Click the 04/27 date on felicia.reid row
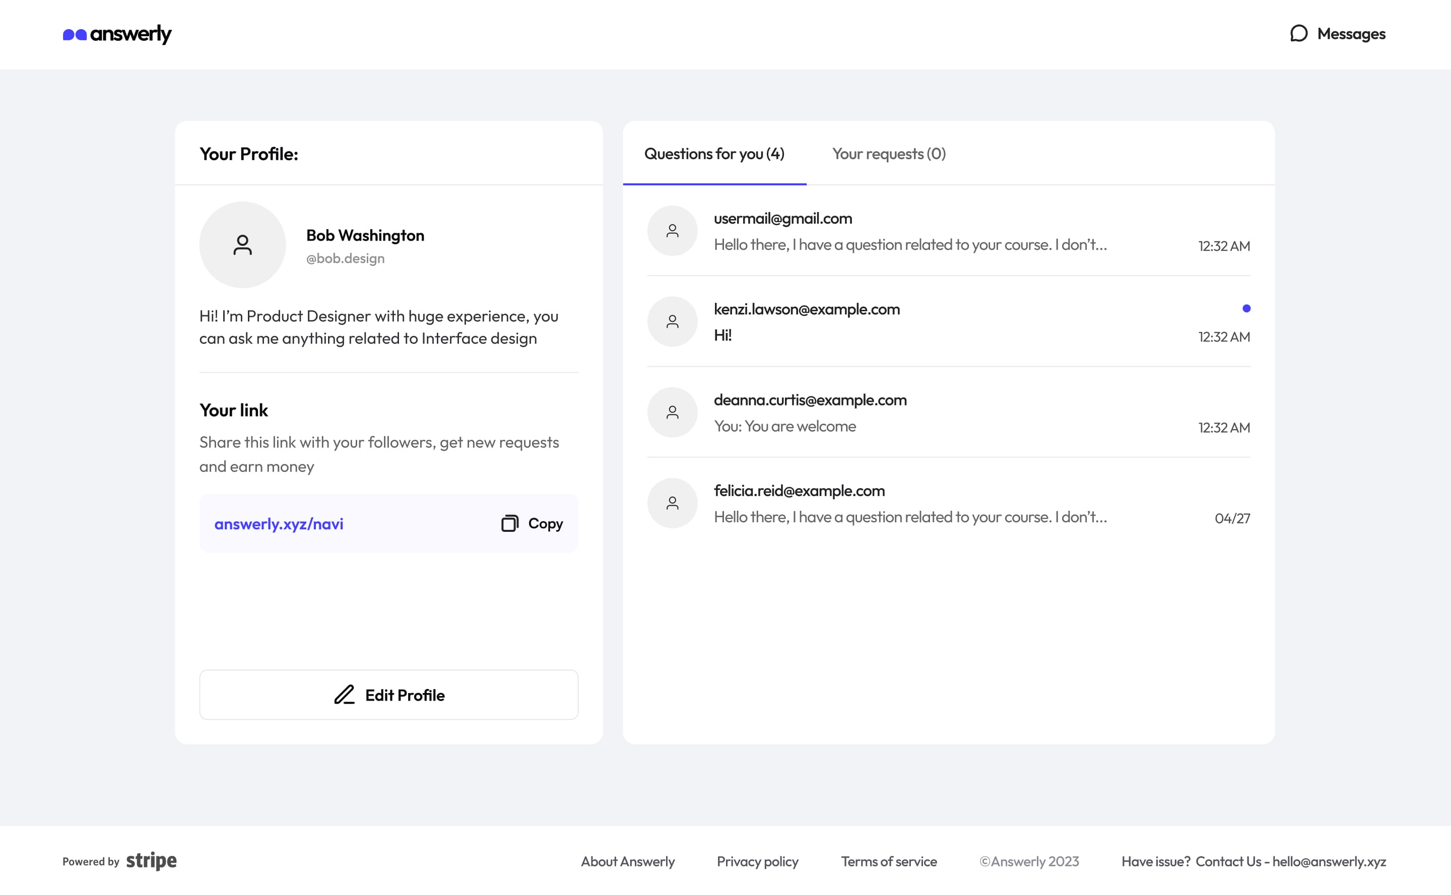1451x895 pixels. (x=1232, y=518)
